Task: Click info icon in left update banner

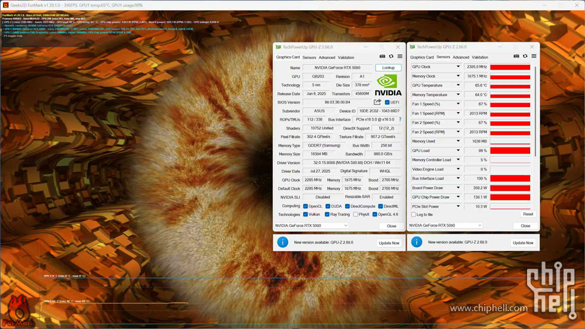Action: pos(282,242)
